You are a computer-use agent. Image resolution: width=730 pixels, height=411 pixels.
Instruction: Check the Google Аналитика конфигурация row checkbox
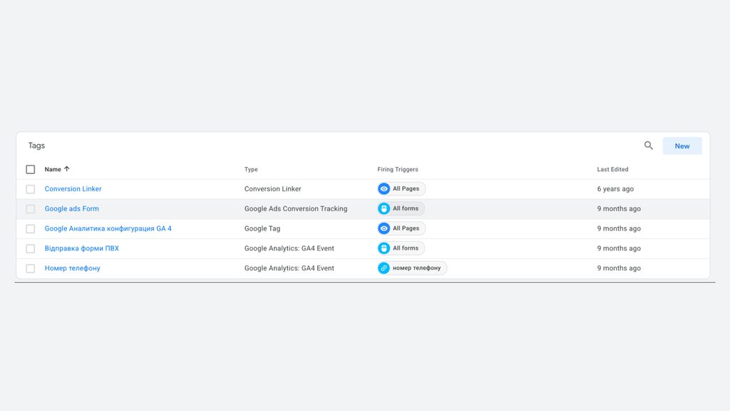30,229
